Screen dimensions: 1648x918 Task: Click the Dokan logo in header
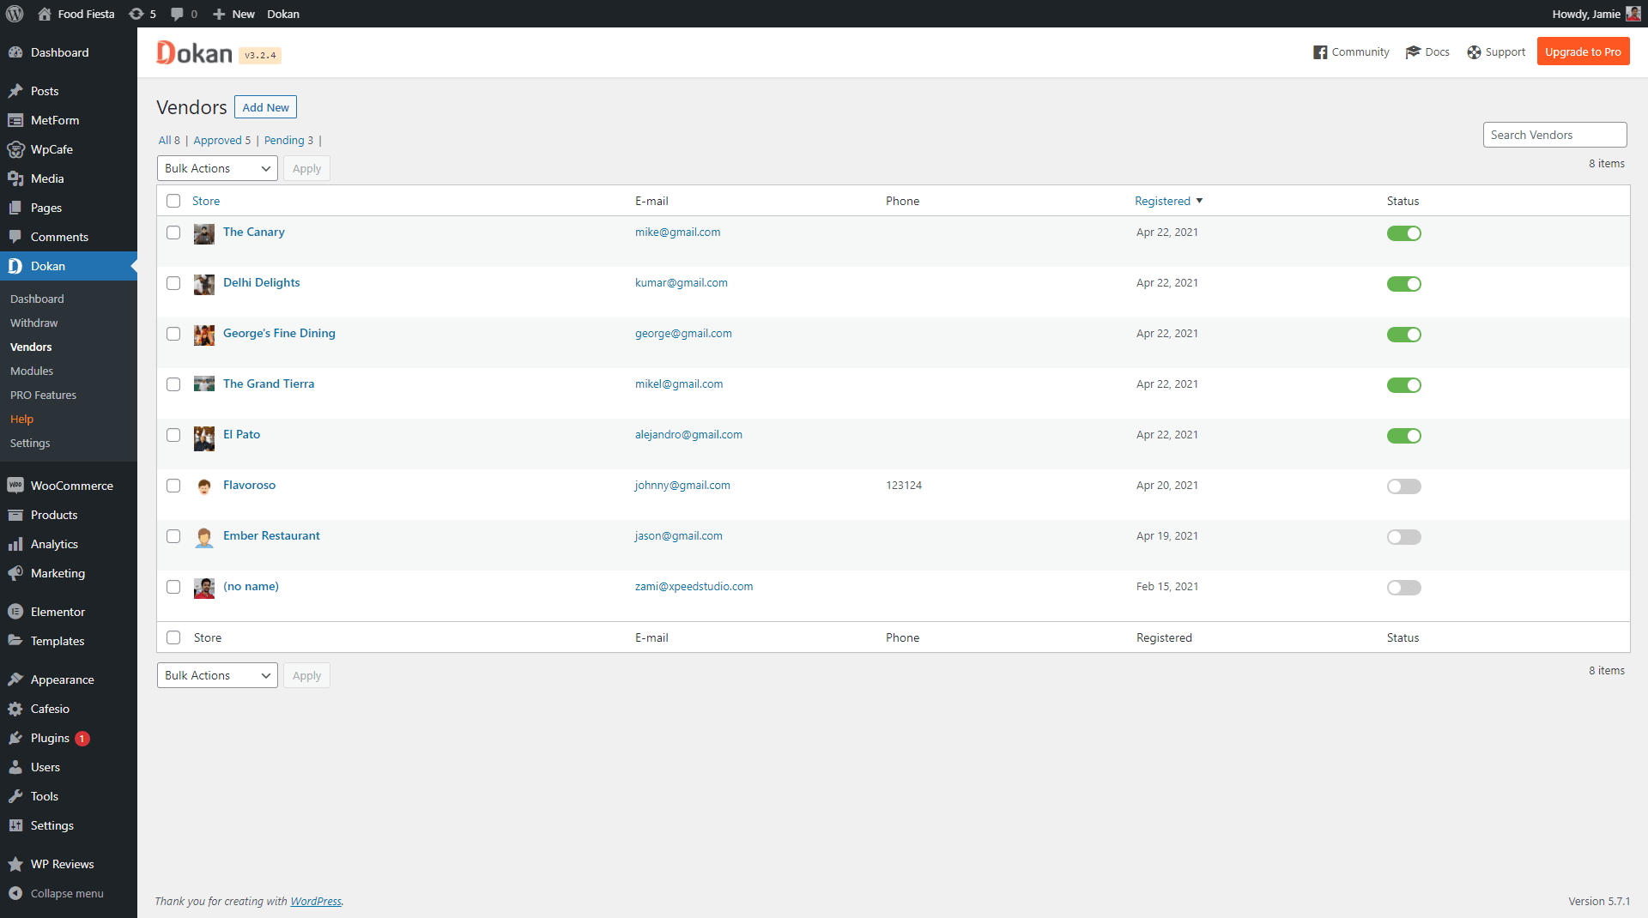tap(194, 52)
